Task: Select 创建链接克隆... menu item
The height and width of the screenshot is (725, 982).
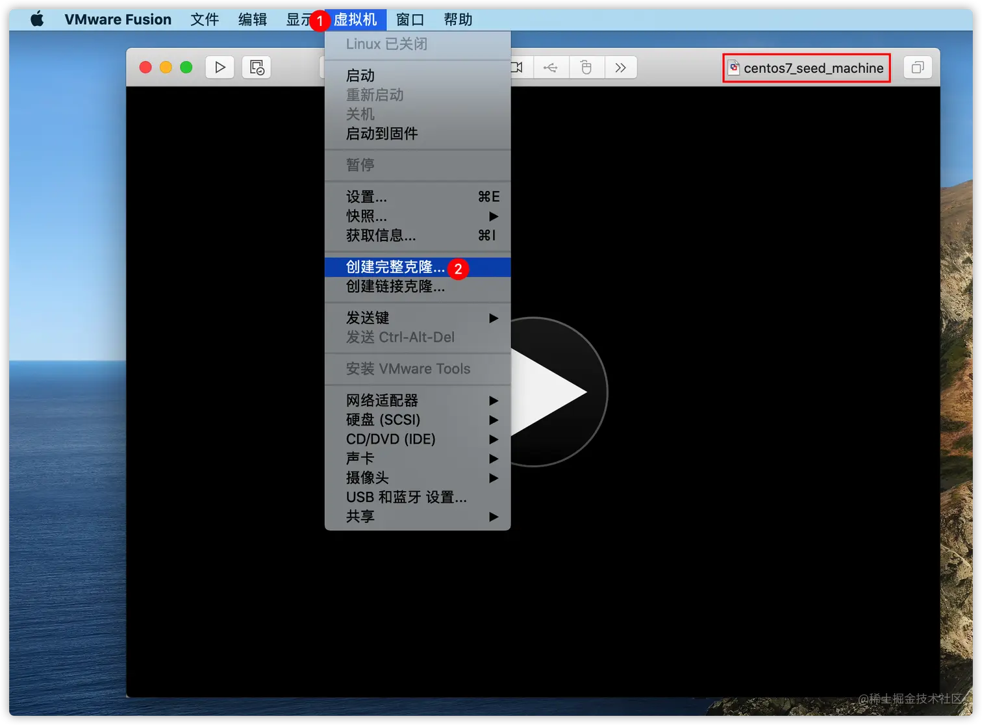Action: point(418,286)
